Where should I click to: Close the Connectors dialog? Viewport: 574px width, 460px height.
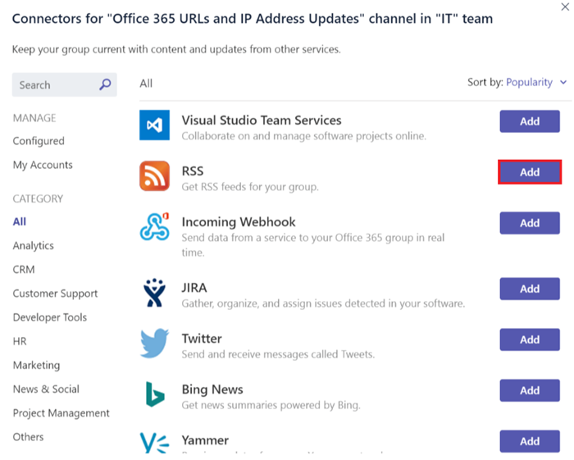click(x=565, y=7)
